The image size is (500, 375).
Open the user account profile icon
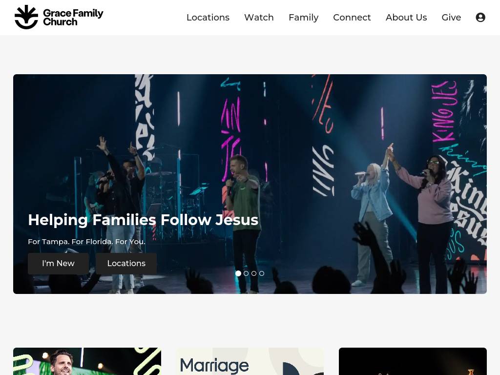(x=480, y=17)
